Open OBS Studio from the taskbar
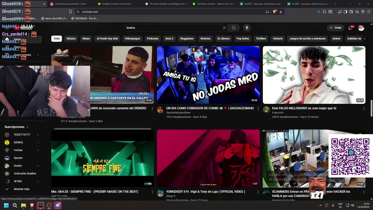 pyautogui.click(x=49, y=205)
